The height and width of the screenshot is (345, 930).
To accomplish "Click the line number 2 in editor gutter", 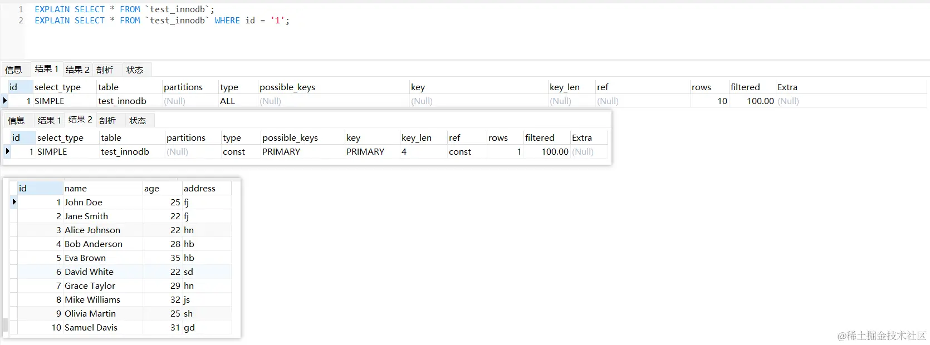I will pos(21,21).
